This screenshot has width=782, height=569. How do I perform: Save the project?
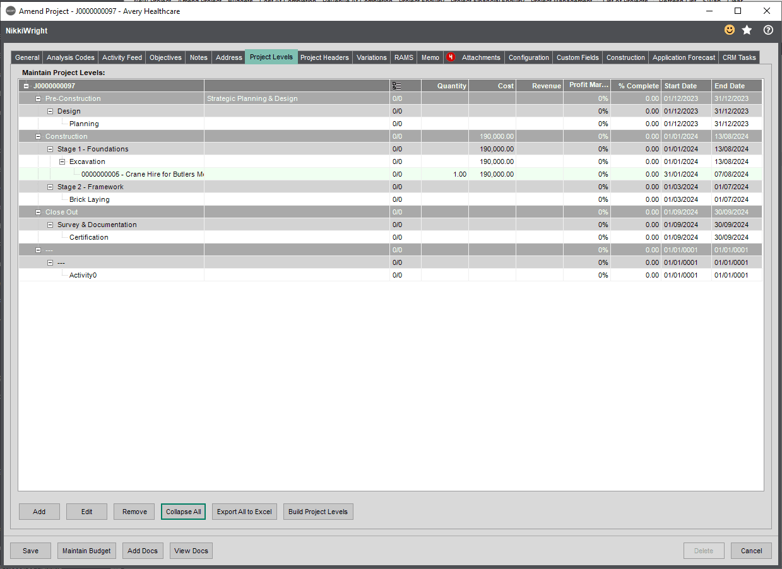[x=31, y=551]
